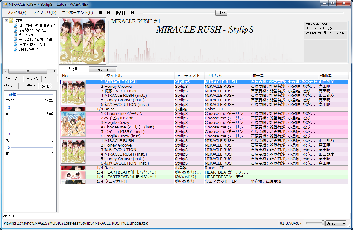
Task: Switch to the Albums tab
Action: coord(103,69)
